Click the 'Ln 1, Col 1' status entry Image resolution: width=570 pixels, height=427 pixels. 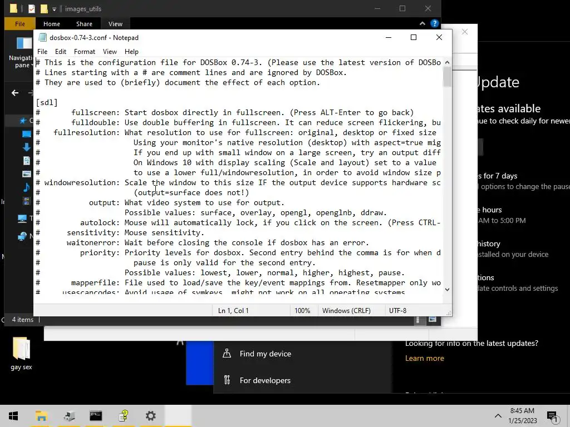point(233,310)
